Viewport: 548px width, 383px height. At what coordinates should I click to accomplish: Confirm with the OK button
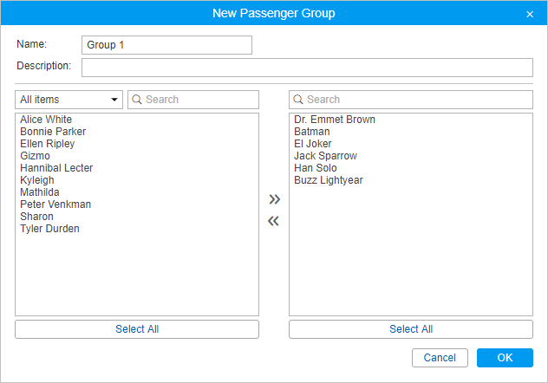(x=505, y=358)
